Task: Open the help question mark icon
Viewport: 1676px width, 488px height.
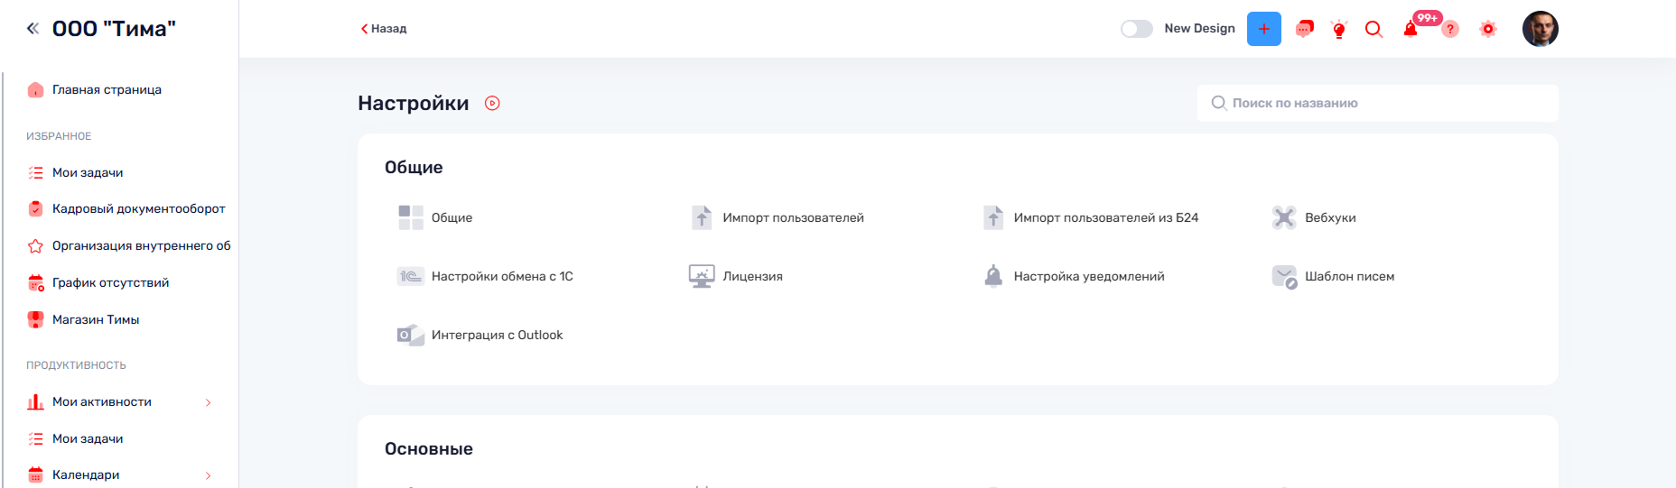Action: click(x=1450, y=30)
